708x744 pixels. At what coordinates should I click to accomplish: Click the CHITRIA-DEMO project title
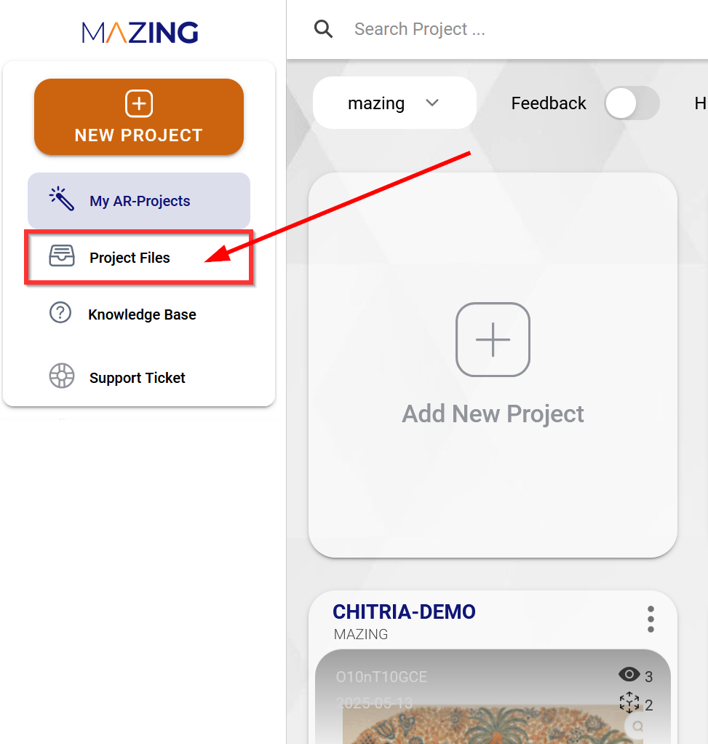[x=404, y=612]
